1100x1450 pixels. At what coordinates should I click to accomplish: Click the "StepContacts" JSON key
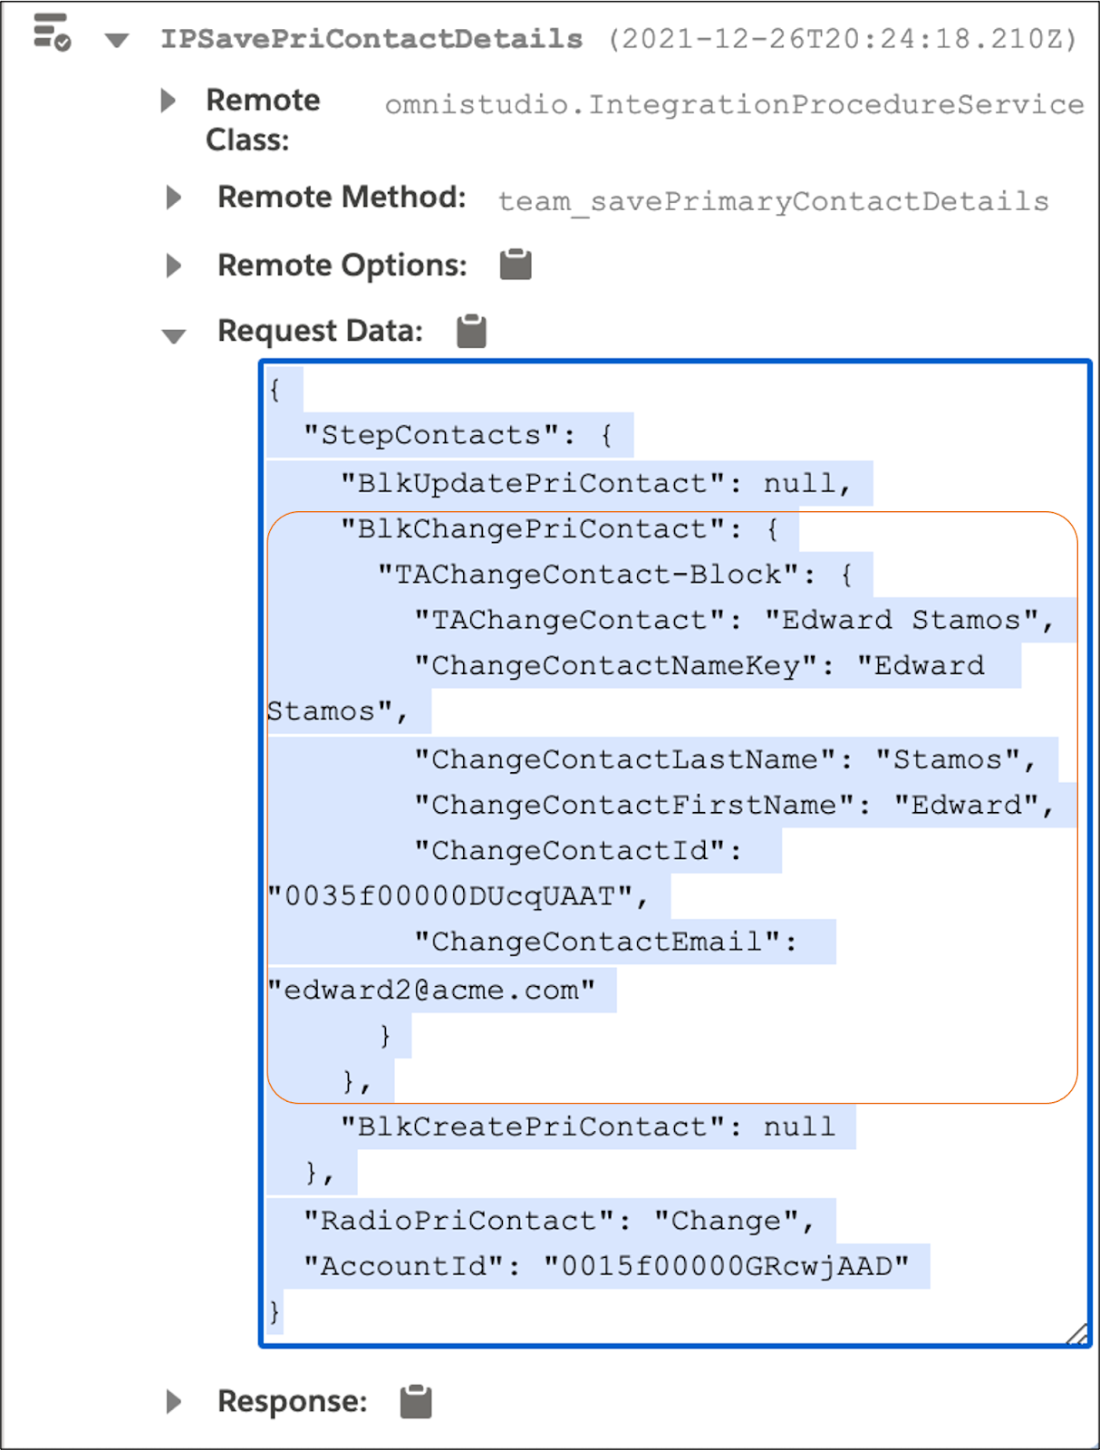coord(430,435)
